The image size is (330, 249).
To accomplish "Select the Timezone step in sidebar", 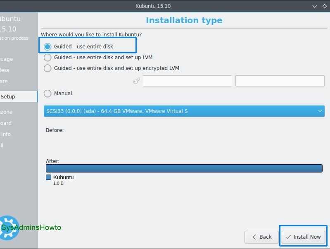I will pos(6,112).
